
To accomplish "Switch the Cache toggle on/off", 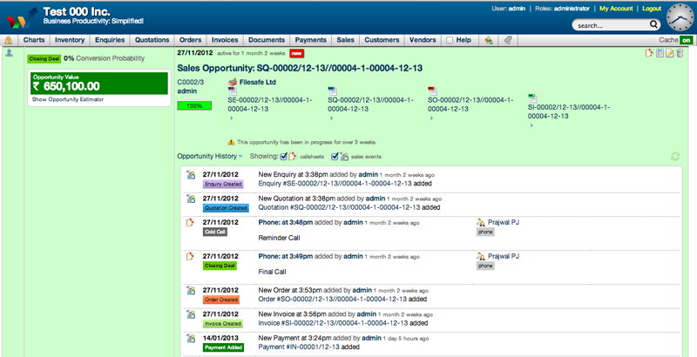I will point(687,41).
